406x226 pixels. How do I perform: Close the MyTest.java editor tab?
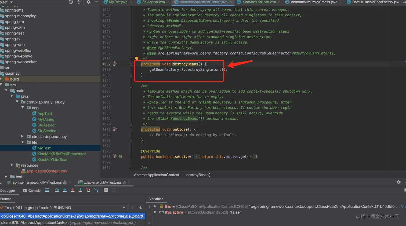(131, 2)
